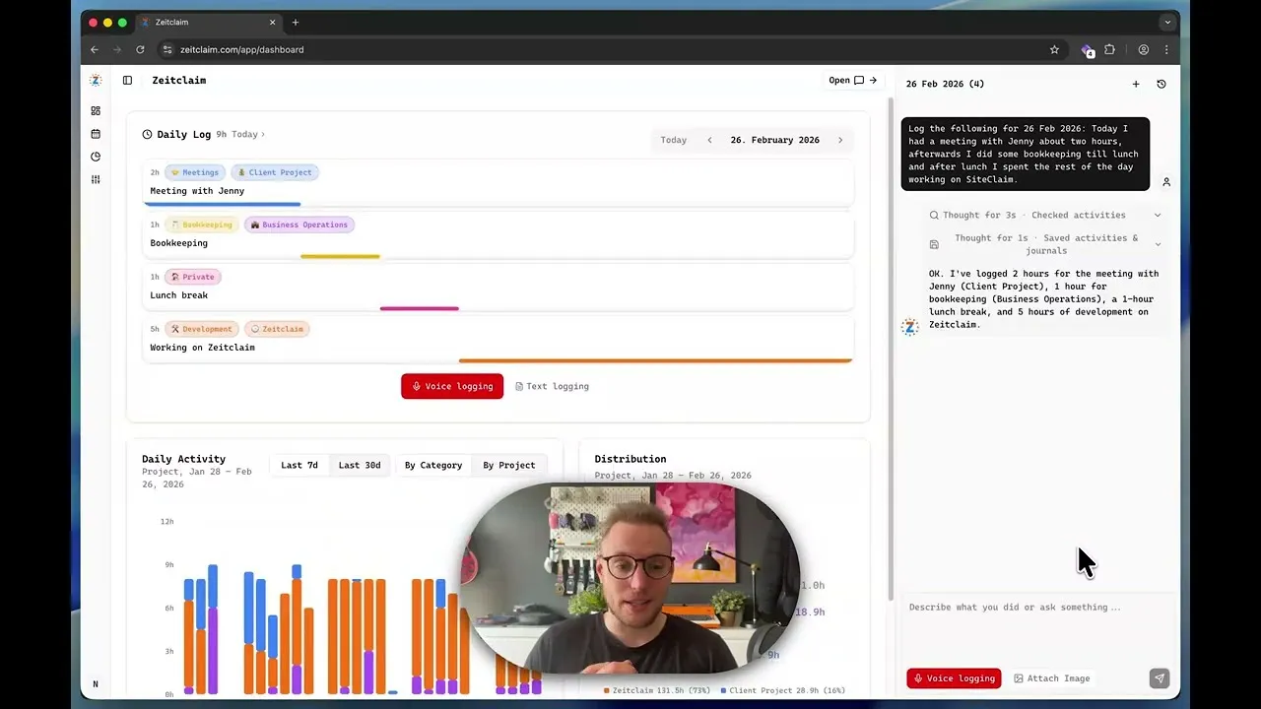Expand 'Saved activities & journals' section
This screenshot has height=709, width=1261.
coord(1158,244)
